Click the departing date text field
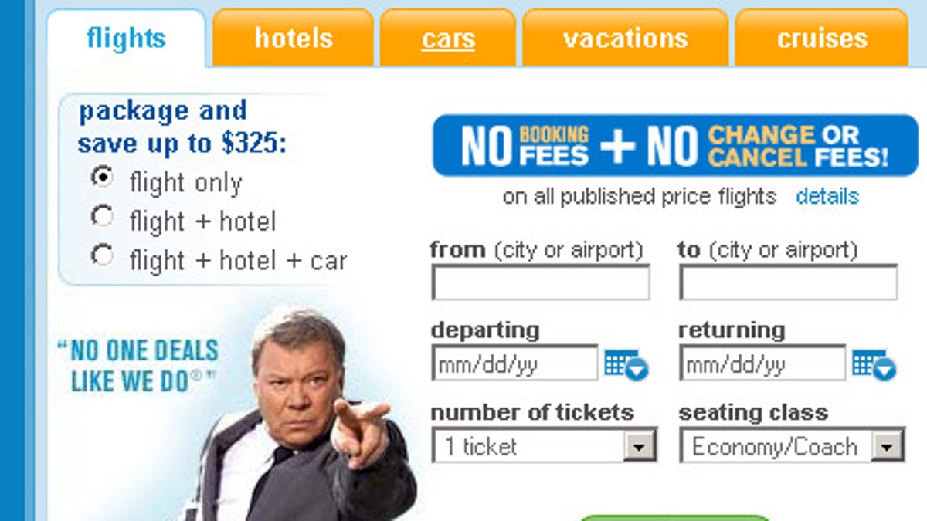 (514, 364)
